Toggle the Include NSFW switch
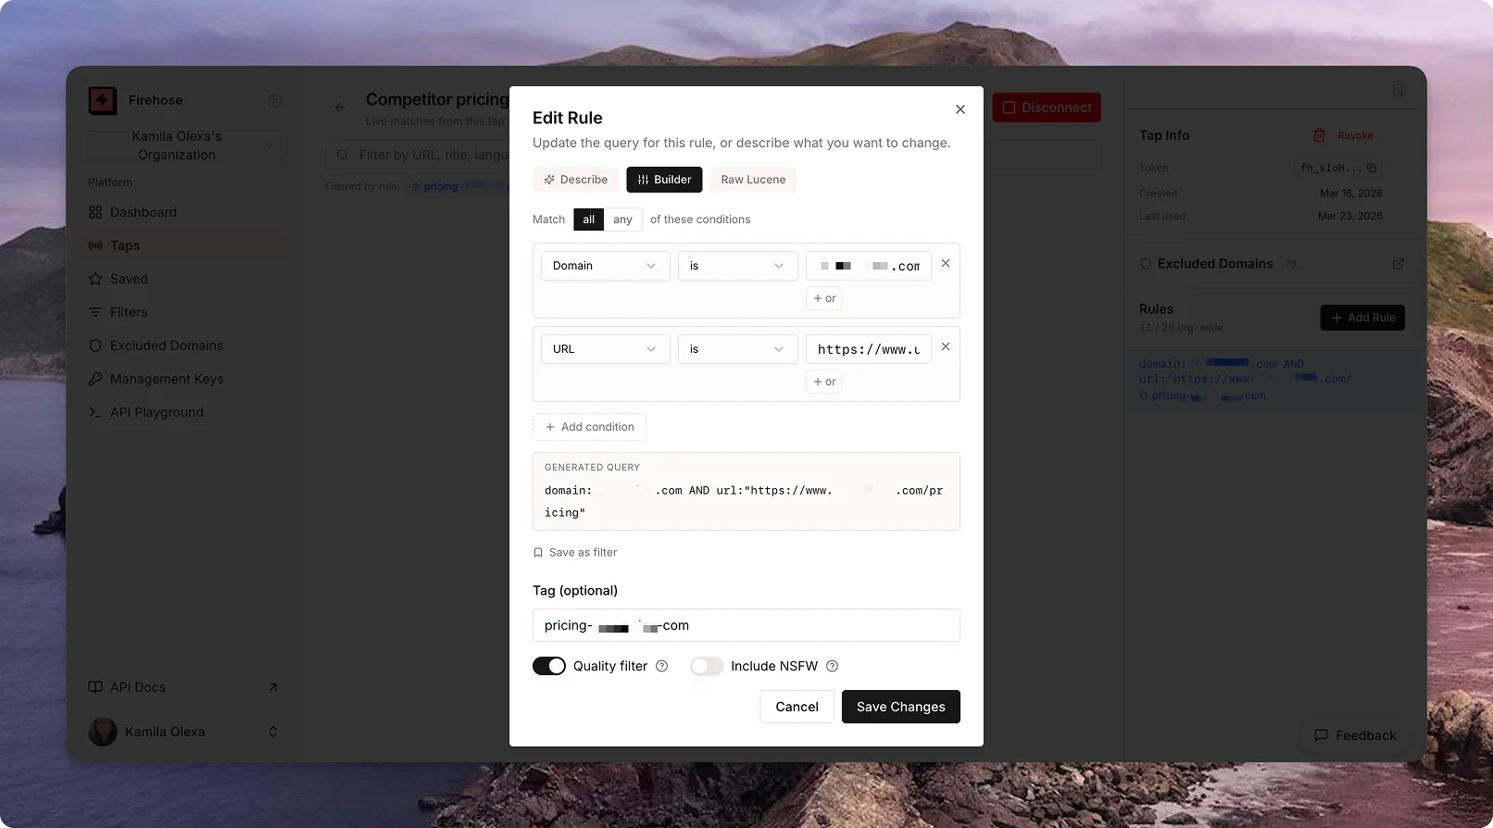 pyautogui.click(x=707, y=666)
